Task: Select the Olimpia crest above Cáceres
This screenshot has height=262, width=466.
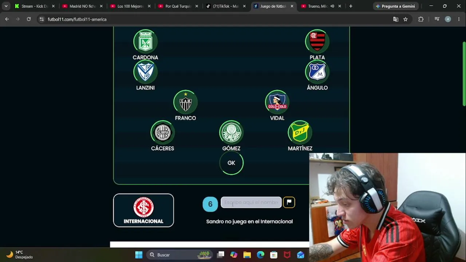Action: tap(163, 132)
